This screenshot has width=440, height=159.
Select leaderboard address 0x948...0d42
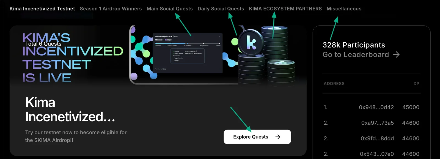pos(376,107)
